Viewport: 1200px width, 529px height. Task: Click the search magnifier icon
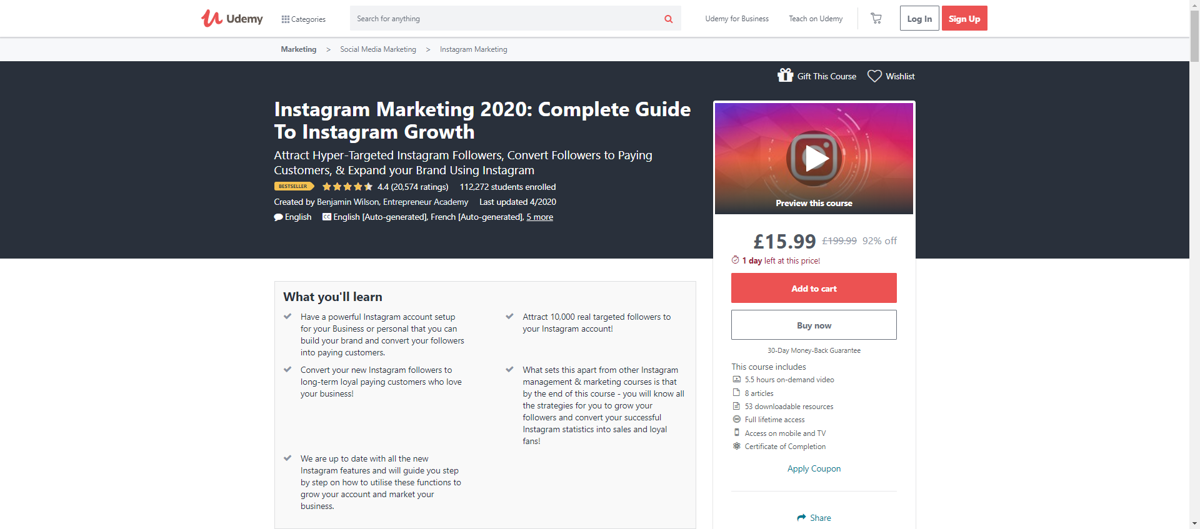coord(668,19)
